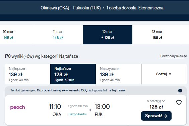Click arrow icon in Sprawdź button

point(166,116)
